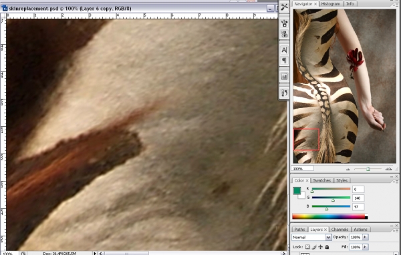Click the Navigator preview thumbnail

tap(344, 86)
